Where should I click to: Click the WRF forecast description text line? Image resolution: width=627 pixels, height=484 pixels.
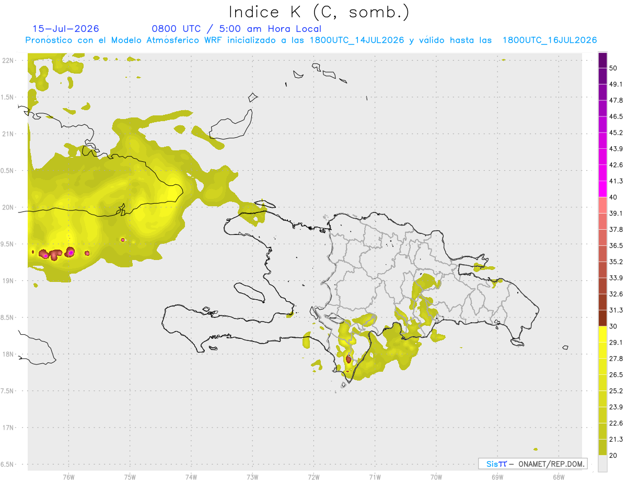311,40
